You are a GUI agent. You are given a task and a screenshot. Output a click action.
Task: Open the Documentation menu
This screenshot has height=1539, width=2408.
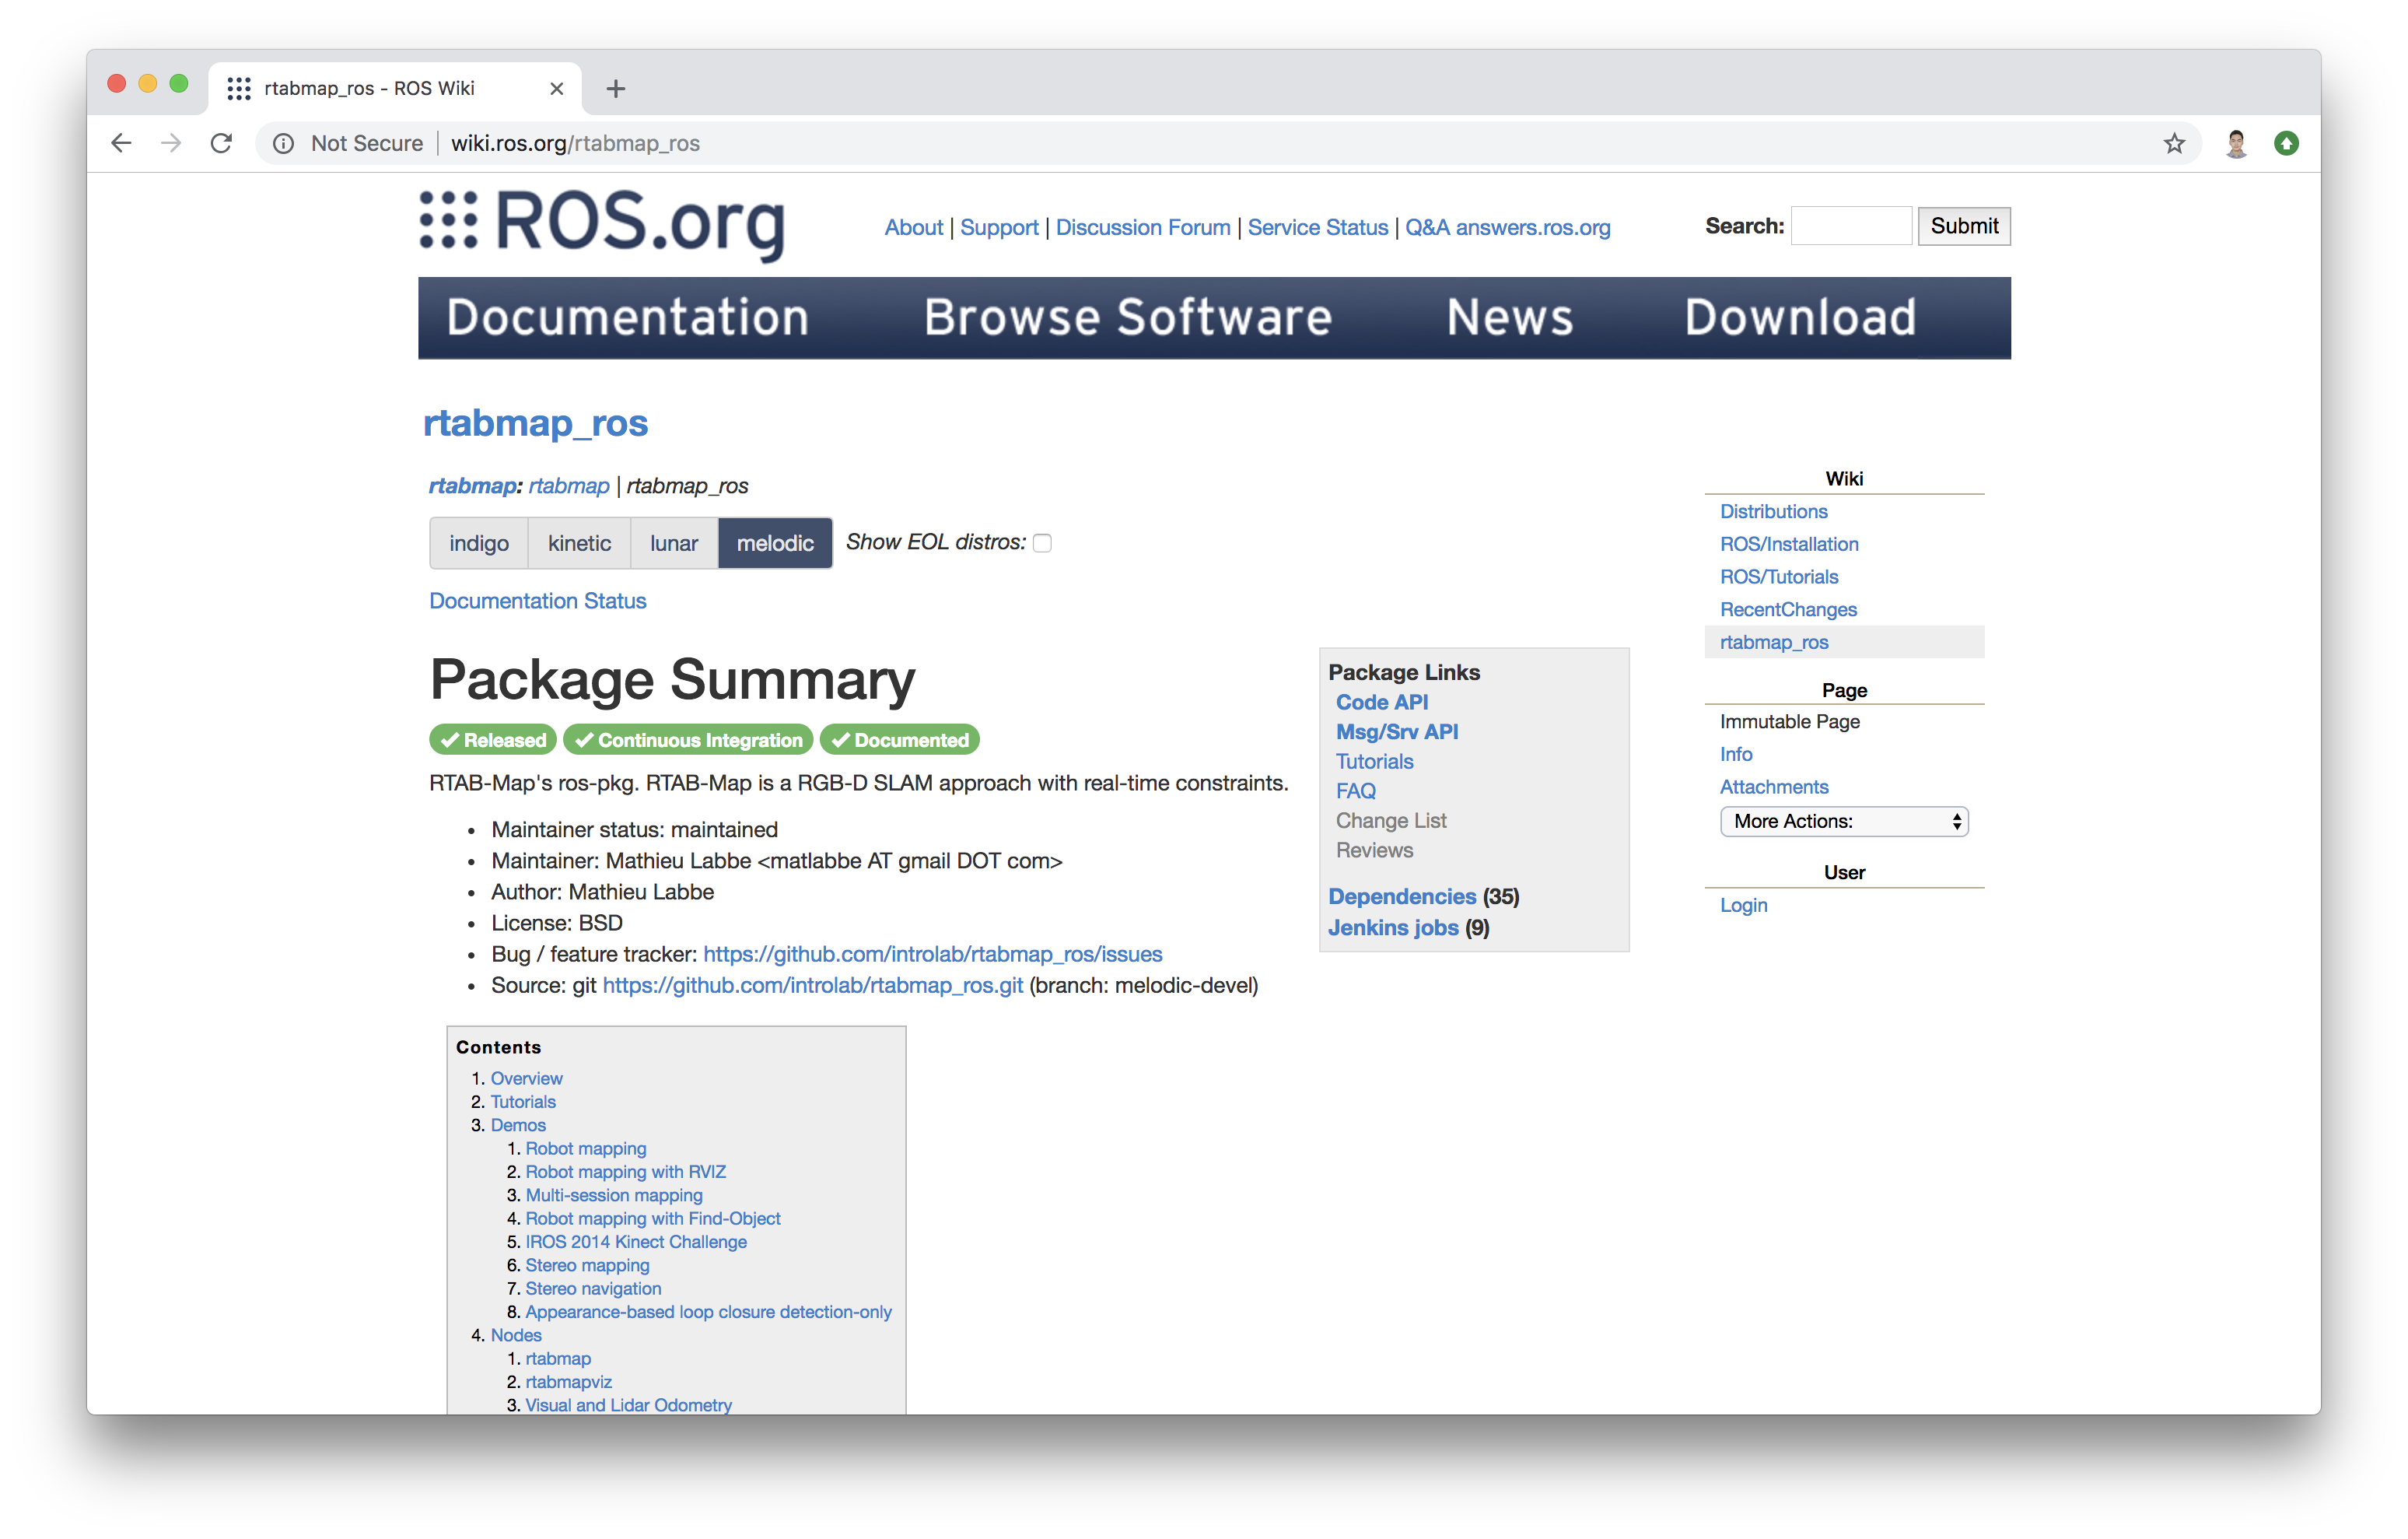point(627,317)
